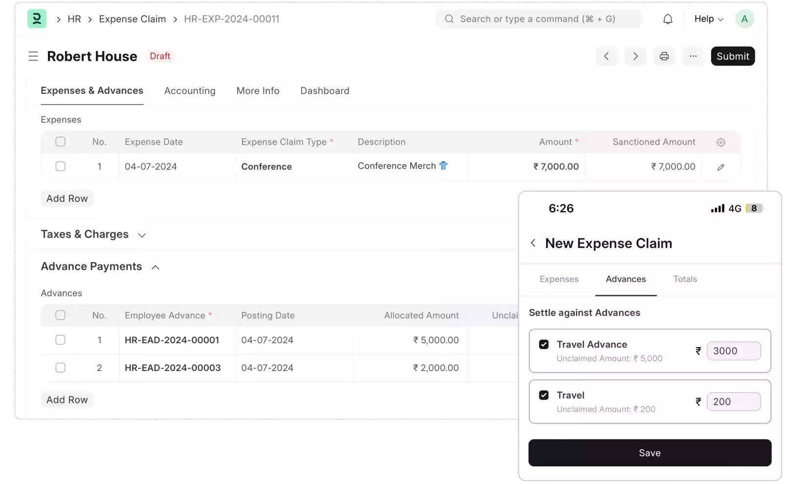Edit the Conference expense row via pencil icon
This screenshot has height=484, width=785.
721,167
